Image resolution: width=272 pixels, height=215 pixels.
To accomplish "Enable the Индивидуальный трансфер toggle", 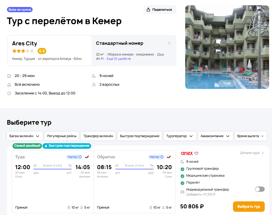I will point(260,189).
